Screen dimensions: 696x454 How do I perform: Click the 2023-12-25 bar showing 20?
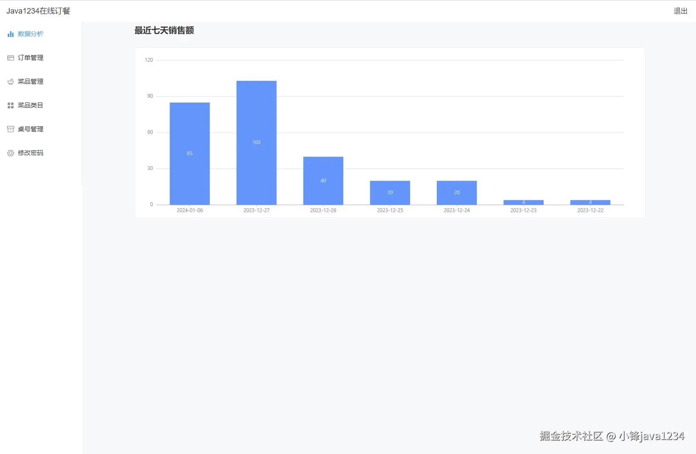390,193
